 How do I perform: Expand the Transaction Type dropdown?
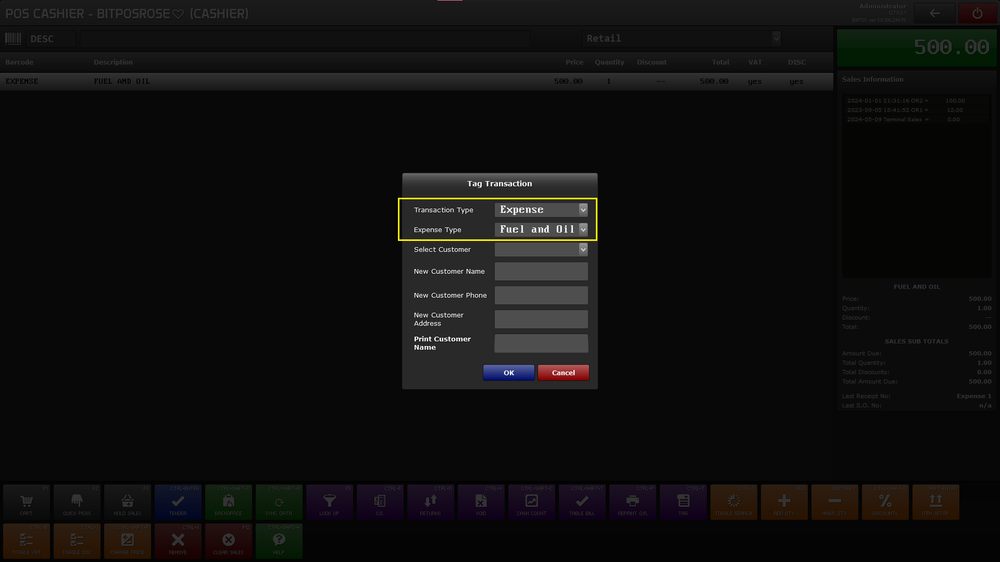point(583,210)
